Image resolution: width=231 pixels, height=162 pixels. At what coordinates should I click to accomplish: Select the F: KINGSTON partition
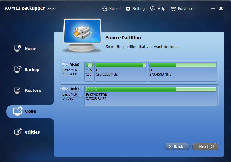pos(151,96)
